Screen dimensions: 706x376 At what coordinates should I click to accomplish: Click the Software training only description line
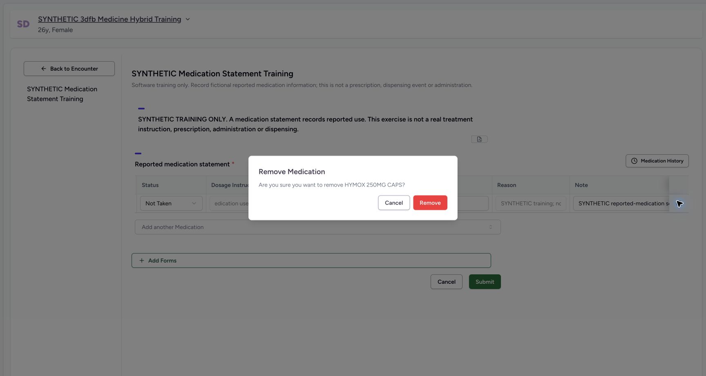coord(302,85)
